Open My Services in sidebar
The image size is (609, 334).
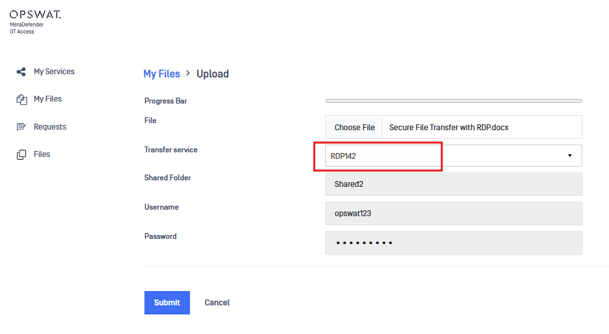point(54,72)
